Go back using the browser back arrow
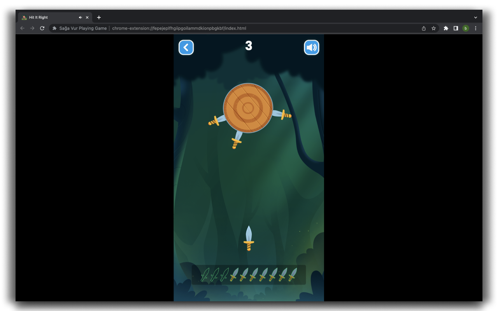 click(22, 28)
